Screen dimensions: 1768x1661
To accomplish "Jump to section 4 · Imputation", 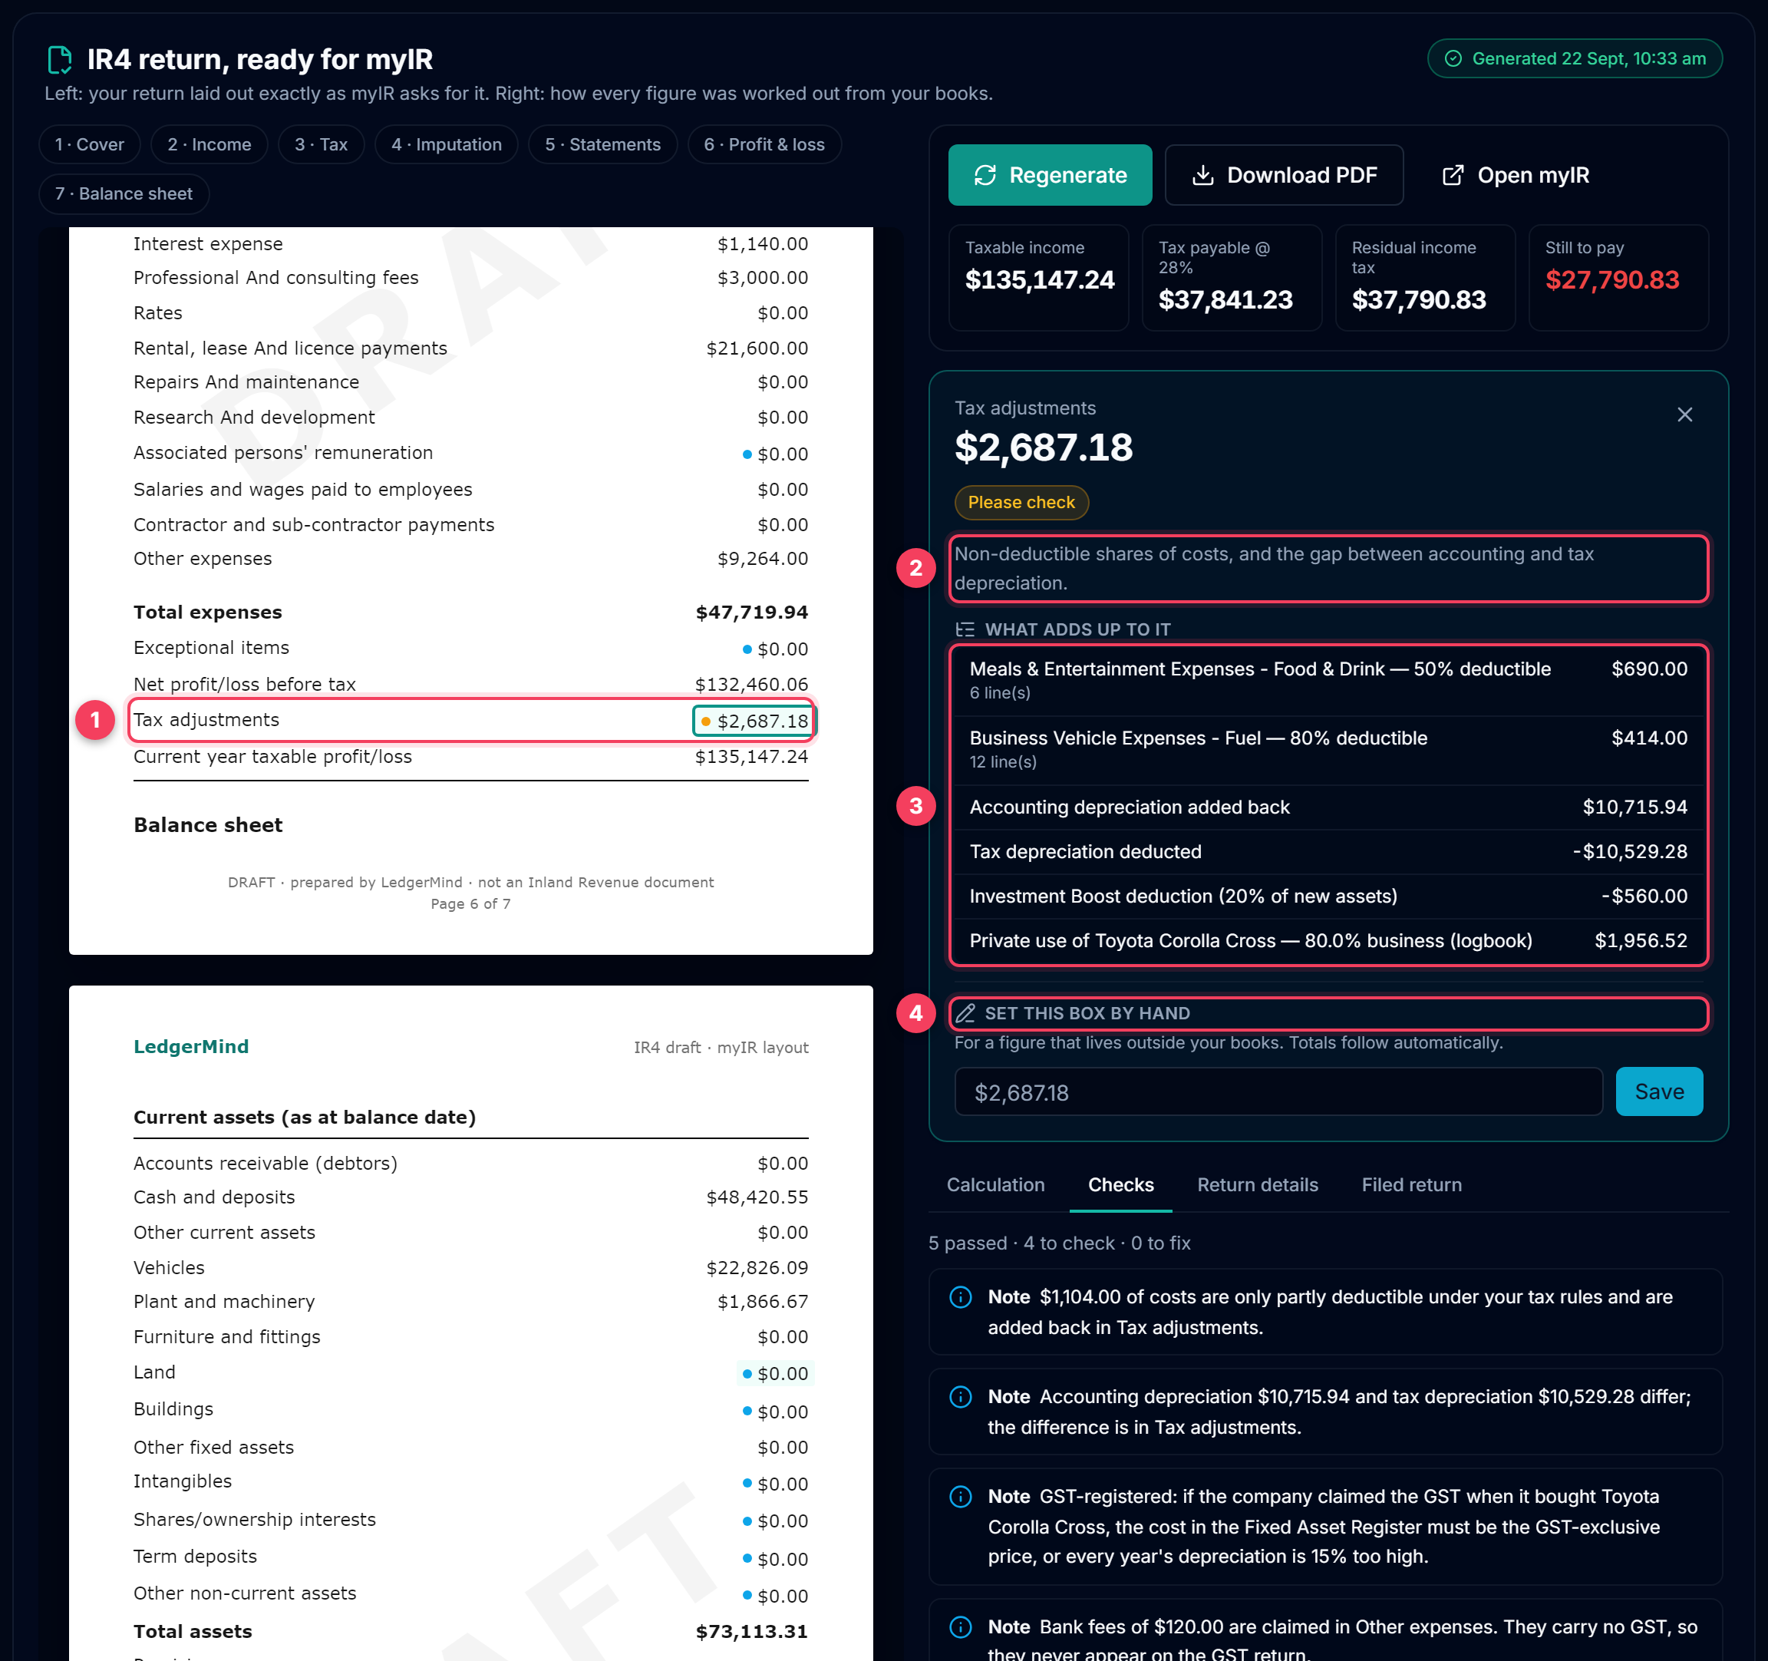I will click(447, 144).
